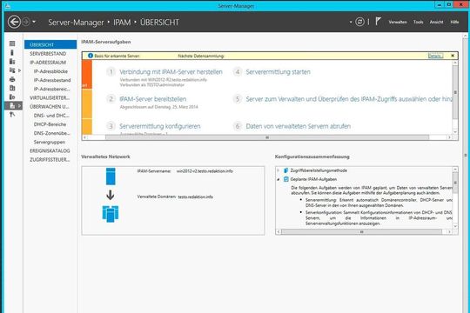This screenshot has width=470, height=313.
Task: Open the Hilfe menu
Action: (454, 22)
